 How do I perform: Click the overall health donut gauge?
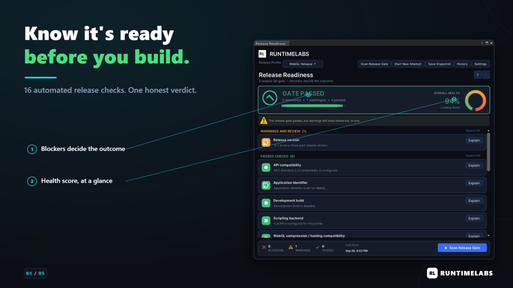pyautogui.click(x=475, y=101)
